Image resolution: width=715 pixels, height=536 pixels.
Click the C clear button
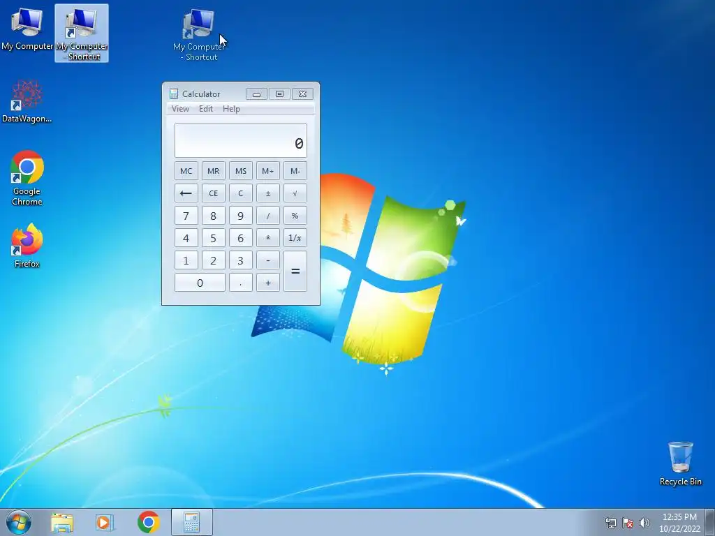click(241, 193)
